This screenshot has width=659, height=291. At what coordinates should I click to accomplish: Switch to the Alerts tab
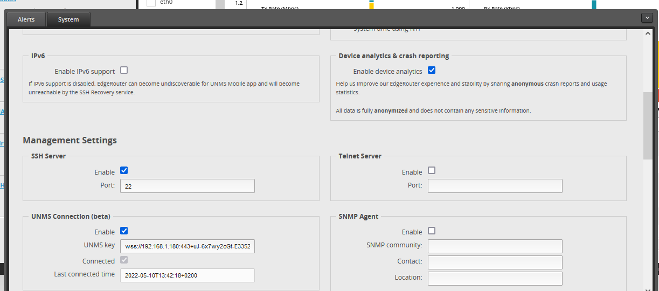pos(26,19)
